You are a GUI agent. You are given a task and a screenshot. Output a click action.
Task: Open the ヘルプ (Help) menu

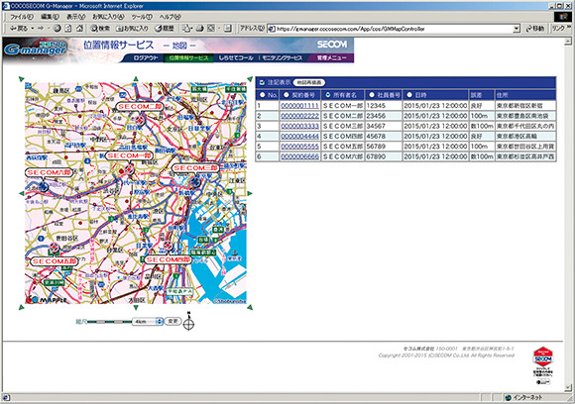(x=171, y=17)
